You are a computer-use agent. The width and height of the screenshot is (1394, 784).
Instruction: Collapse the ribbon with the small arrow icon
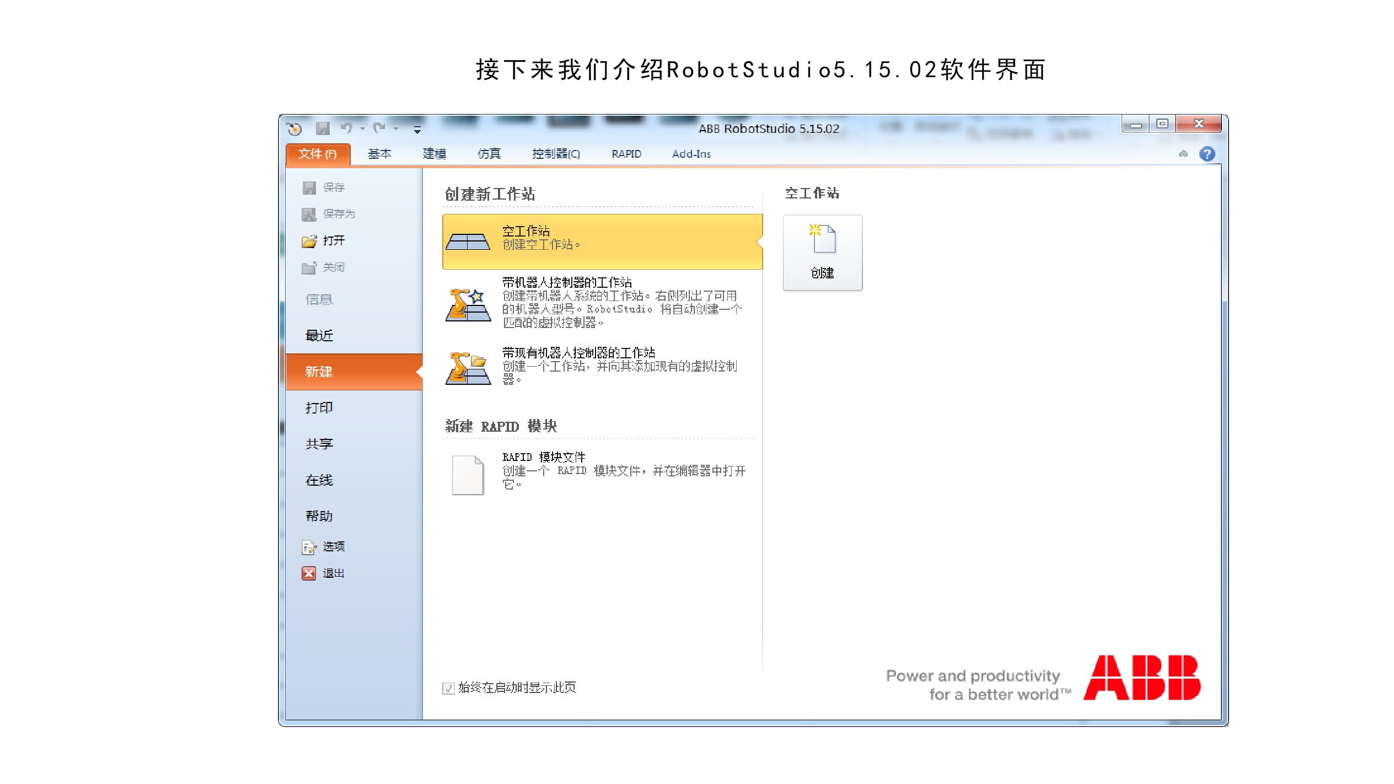pyautogui.click(x=1183, y=154)
